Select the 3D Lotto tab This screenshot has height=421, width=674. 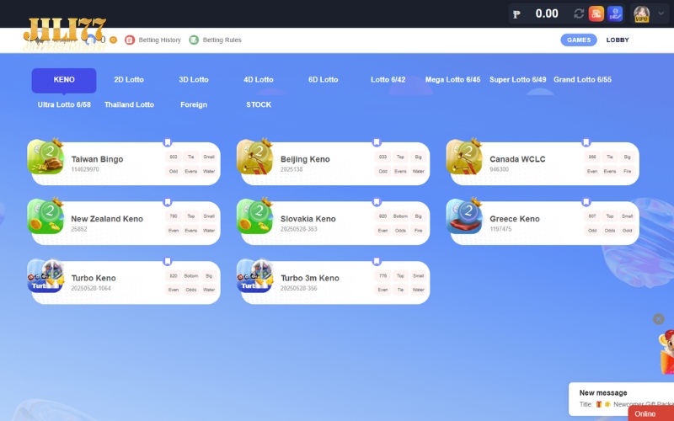pyautogui.click(x=194, y=79)
